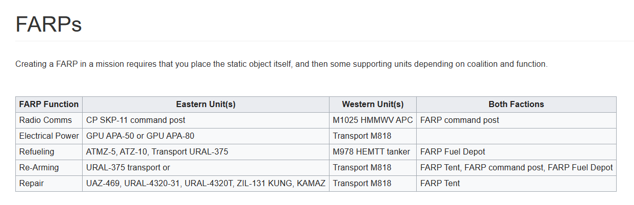This screenshot has width=634, height=205.
Task: Select the FARP Function column header
Action: click(49, 105)
